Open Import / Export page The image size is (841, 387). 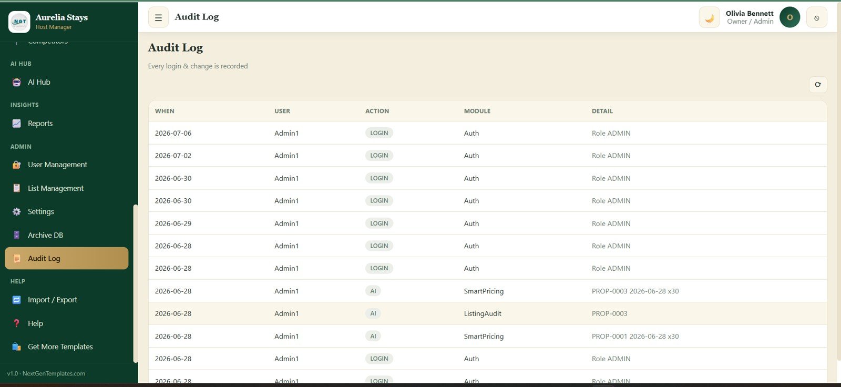tap(66, 300)
